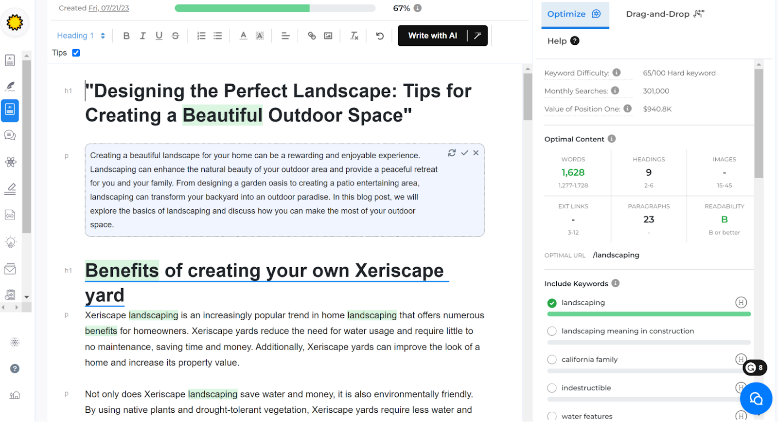Toggle the 'indestructible' keyword circle

point(552,388)
